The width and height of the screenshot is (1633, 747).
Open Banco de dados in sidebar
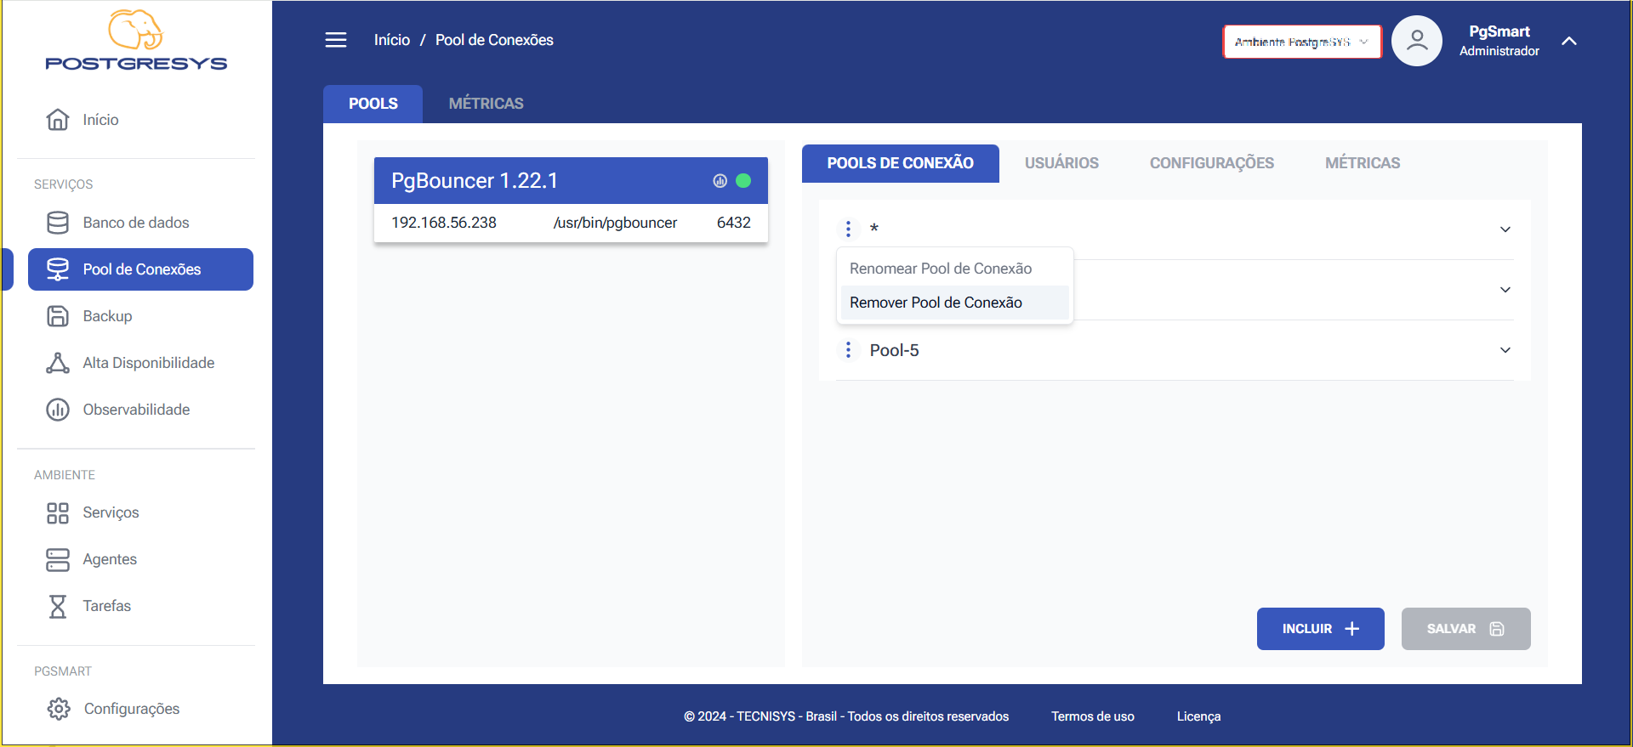tap(140, 223)
